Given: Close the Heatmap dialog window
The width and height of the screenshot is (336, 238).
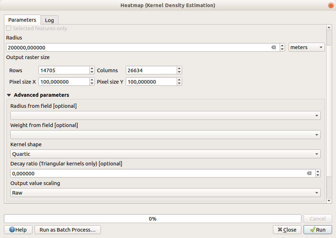Looking at the screenshot, I should coord(330,5).
